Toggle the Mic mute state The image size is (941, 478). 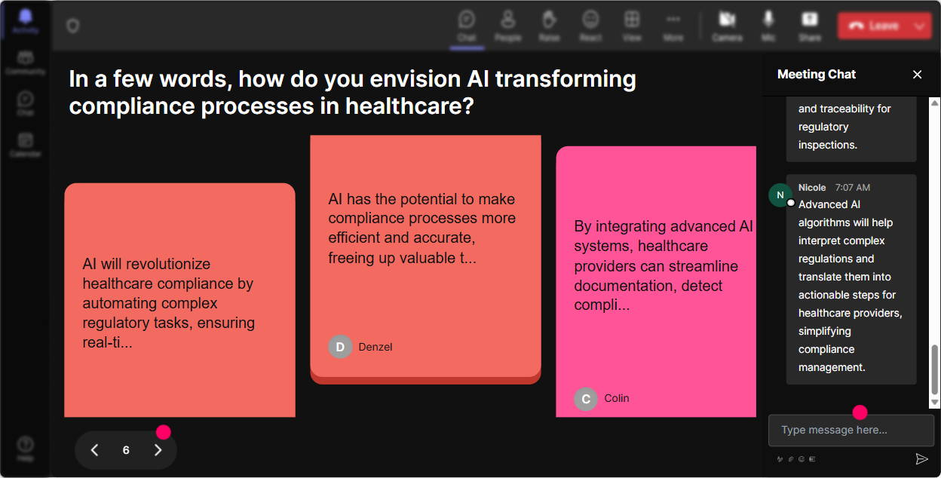tap(768, 26)
